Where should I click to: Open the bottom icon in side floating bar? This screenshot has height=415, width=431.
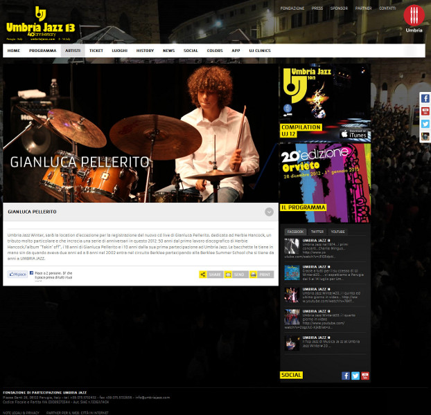tap(425, 136)
